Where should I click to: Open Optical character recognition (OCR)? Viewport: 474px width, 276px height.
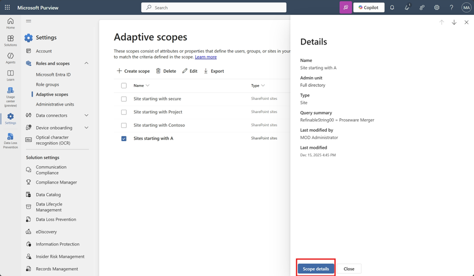point(53,140)
